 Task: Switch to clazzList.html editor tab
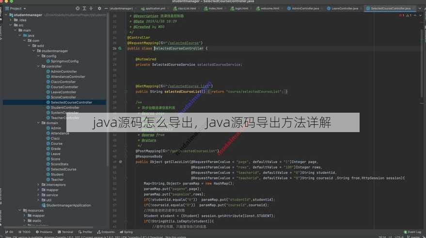(x=185, y=9)
